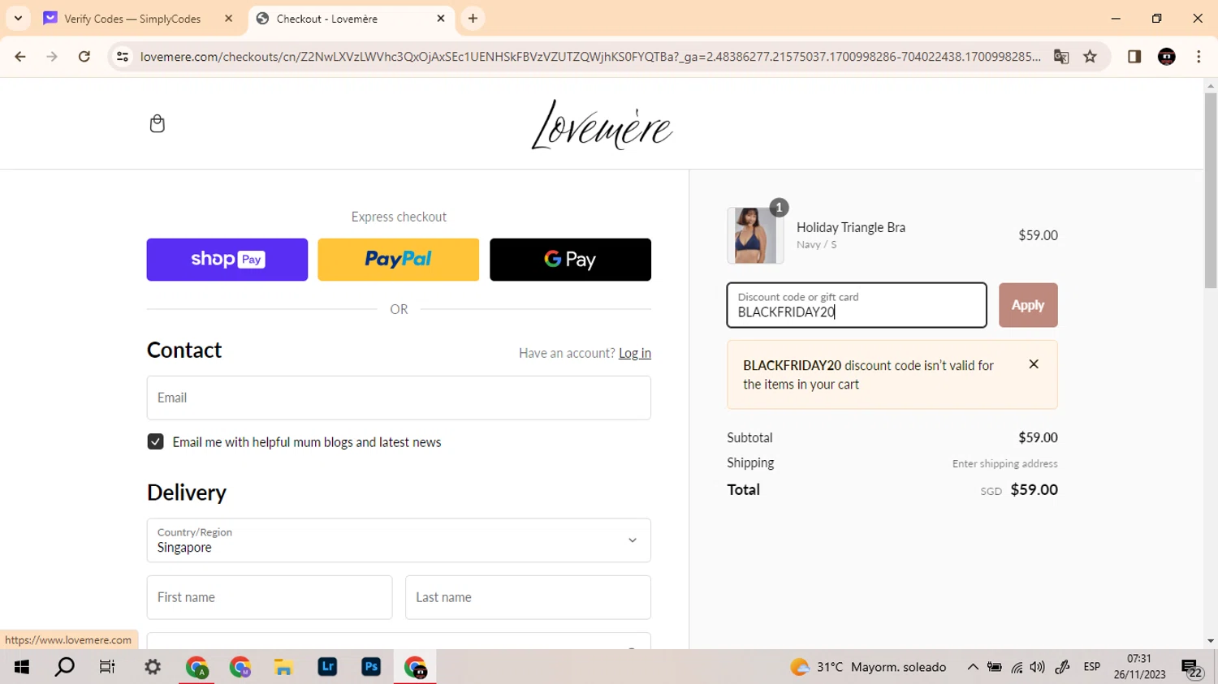This screenshot has height=684, width=1218.
Task: Focus the First name field
Action: (x=270, y=597)
